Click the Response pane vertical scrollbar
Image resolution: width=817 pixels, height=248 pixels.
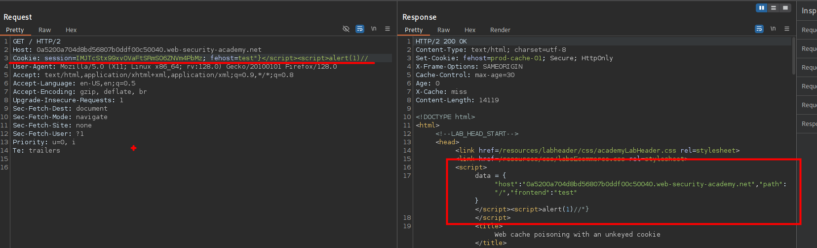pyautogui.click(x=794, y=57)
